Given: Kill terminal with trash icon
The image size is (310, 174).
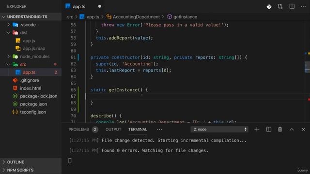Looking at the screenshot, I should click(280, 130).
